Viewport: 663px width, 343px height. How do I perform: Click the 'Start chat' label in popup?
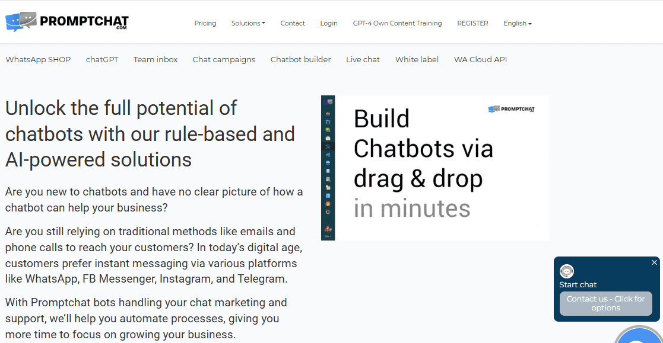[x=578, y=285]
